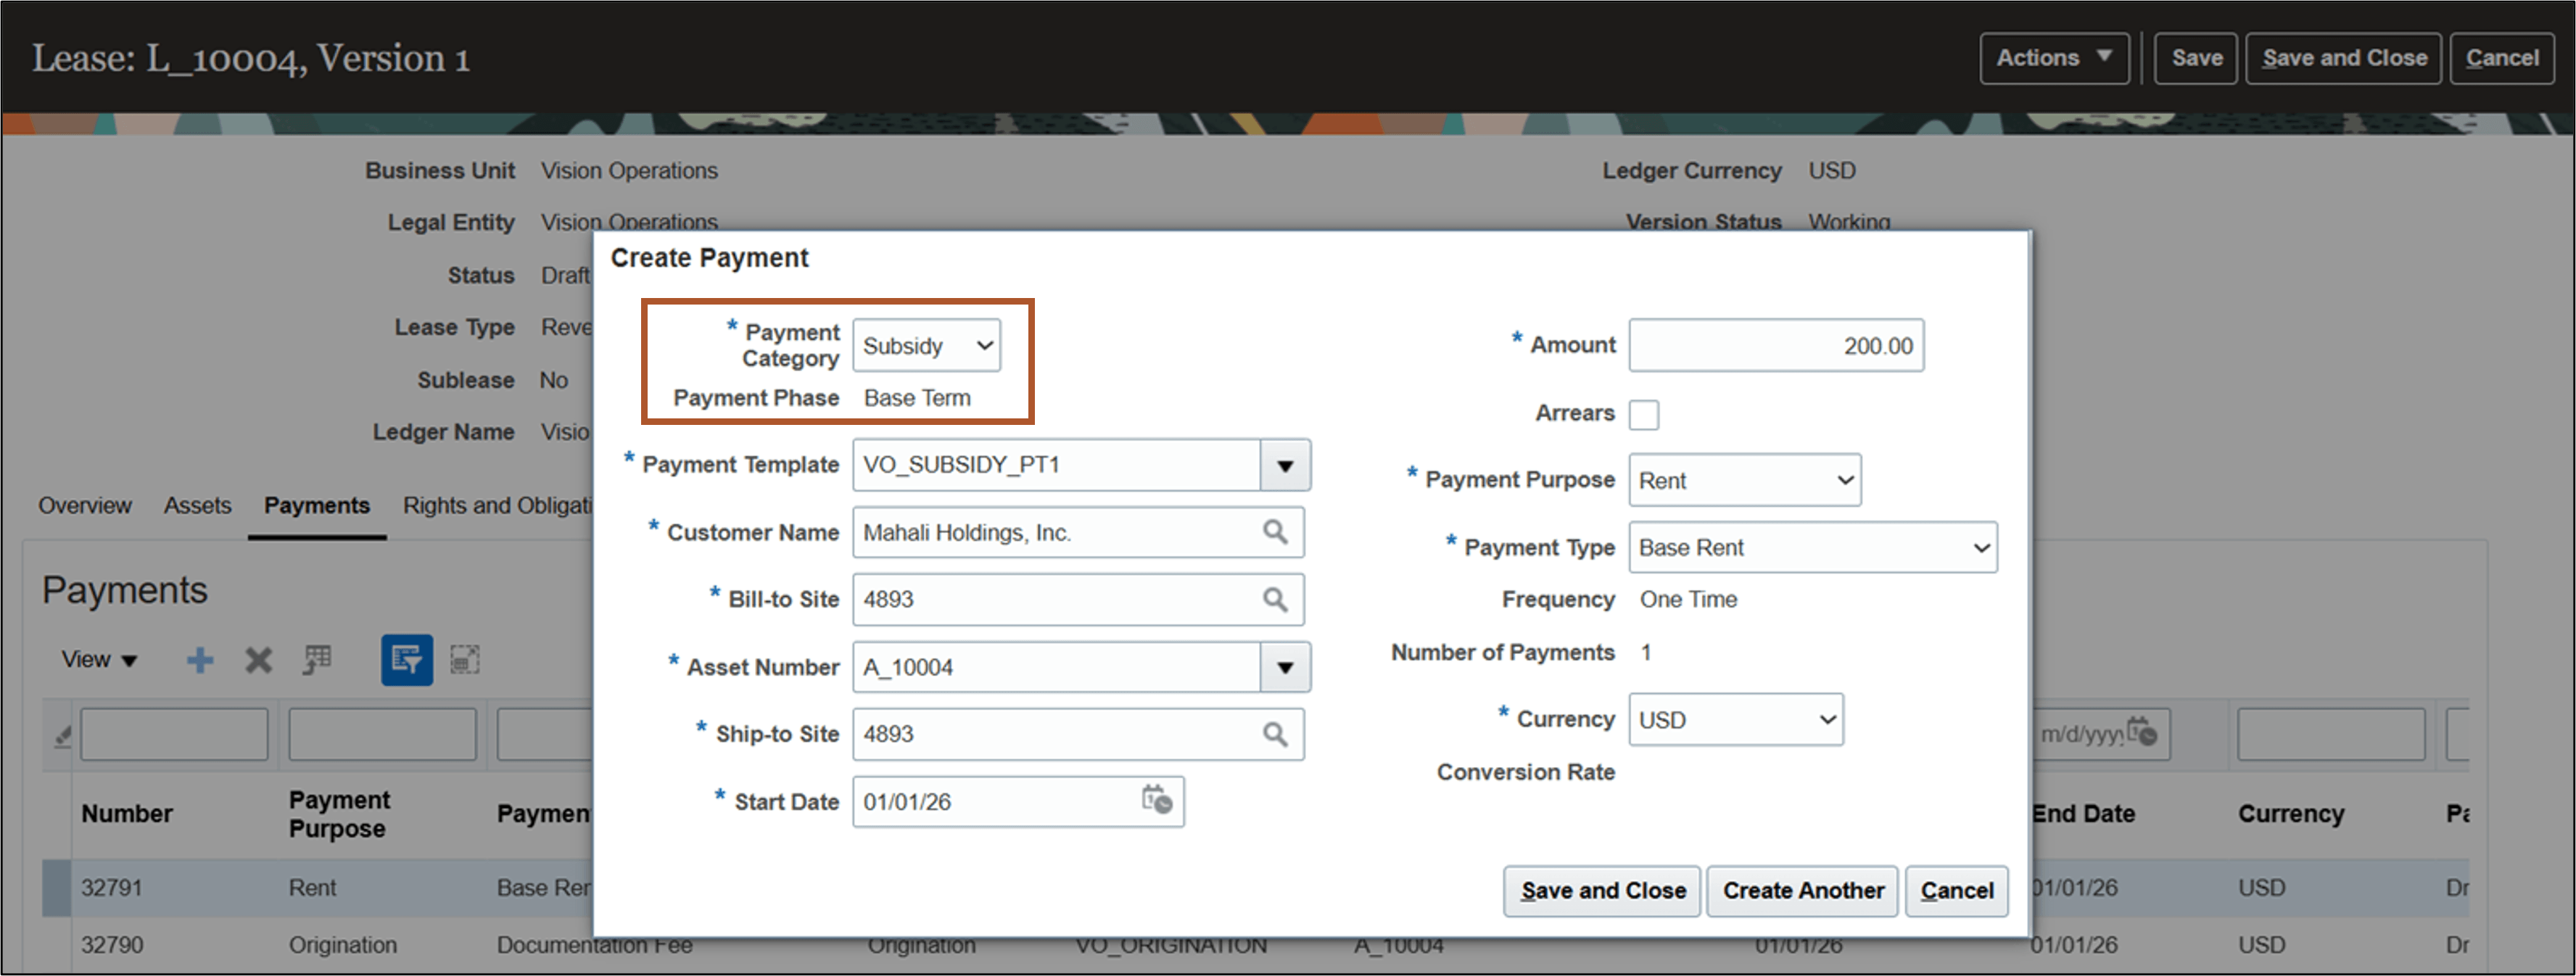The image size is (2576, 976).
Task: Click the clear filters icon at table left
Action: [63, 737]
